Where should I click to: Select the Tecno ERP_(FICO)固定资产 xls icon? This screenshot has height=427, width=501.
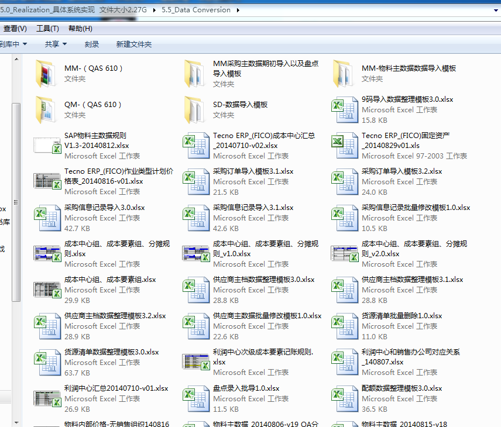pyautogui.click(x=344, y=146)
